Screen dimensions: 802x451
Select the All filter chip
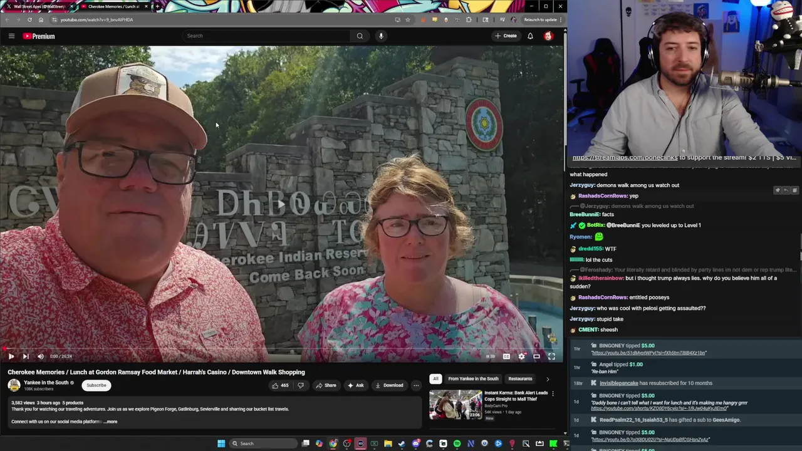coord(435,378)
